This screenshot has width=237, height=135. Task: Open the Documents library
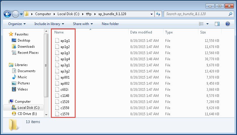point(26,71)
